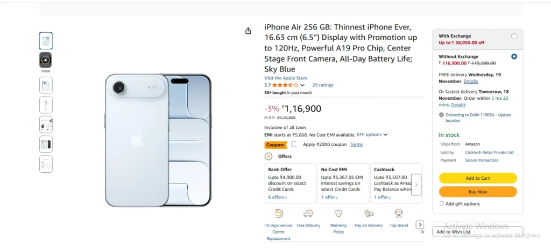Click the Warranty Policy shield icon

(338, 214)
